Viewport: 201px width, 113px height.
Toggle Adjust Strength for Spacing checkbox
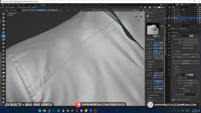point(154,78)
